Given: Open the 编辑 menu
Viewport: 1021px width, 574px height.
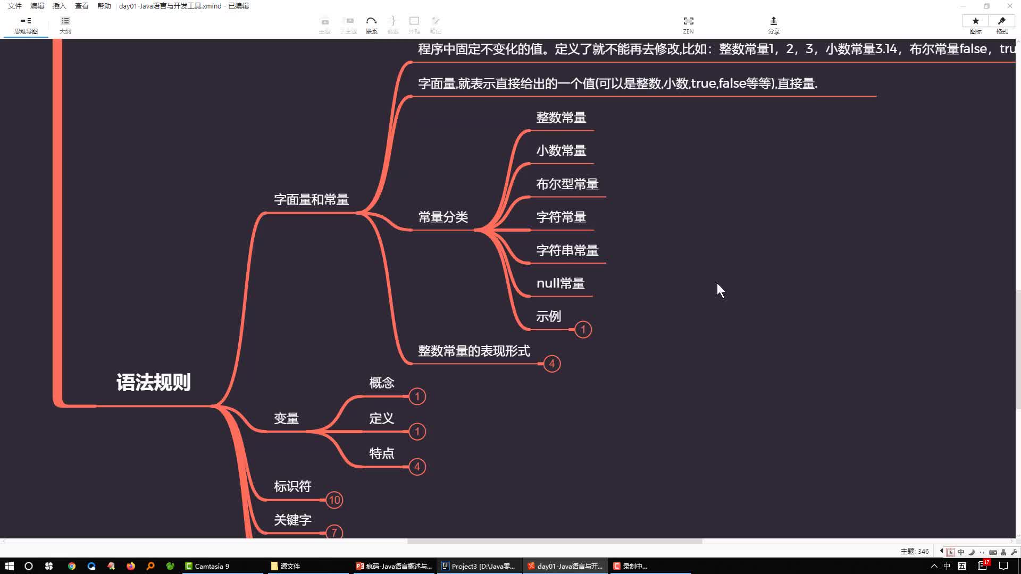Looking at the screenshot, I should (x=37, y=6).
